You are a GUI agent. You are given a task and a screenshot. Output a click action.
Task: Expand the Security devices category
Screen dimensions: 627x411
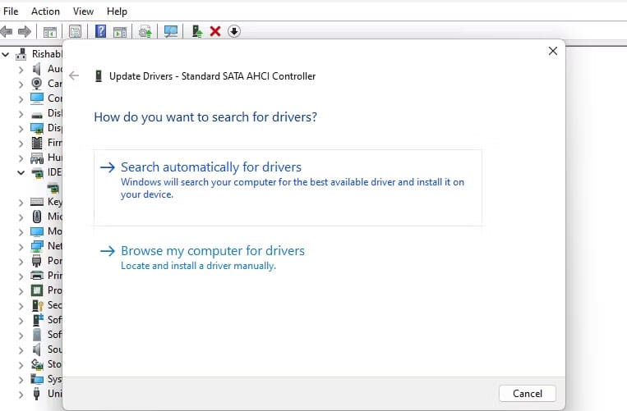21,306
